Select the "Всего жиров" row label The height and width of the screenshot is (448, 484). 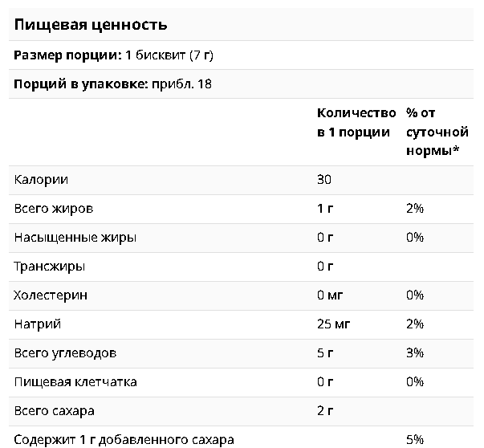[54, 209]
